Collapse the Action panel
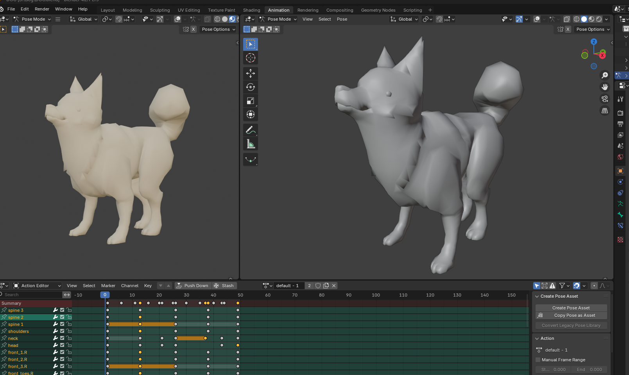Image resolution: width=629 pixels, height=375 pixels. point(537,338)
